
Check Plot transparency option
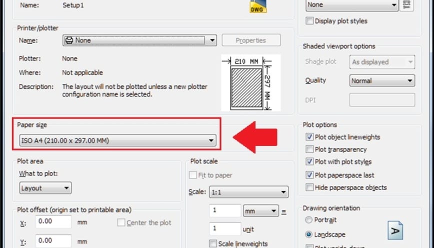click(309, 149)
